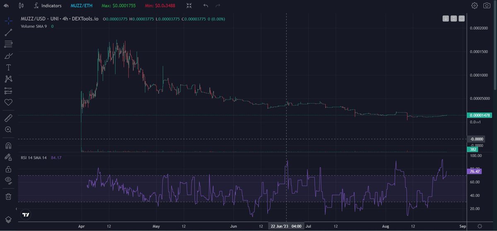Open time axis settings gear at bottom right
This screenshot has height=231, width=497.
tap(479, 226)
